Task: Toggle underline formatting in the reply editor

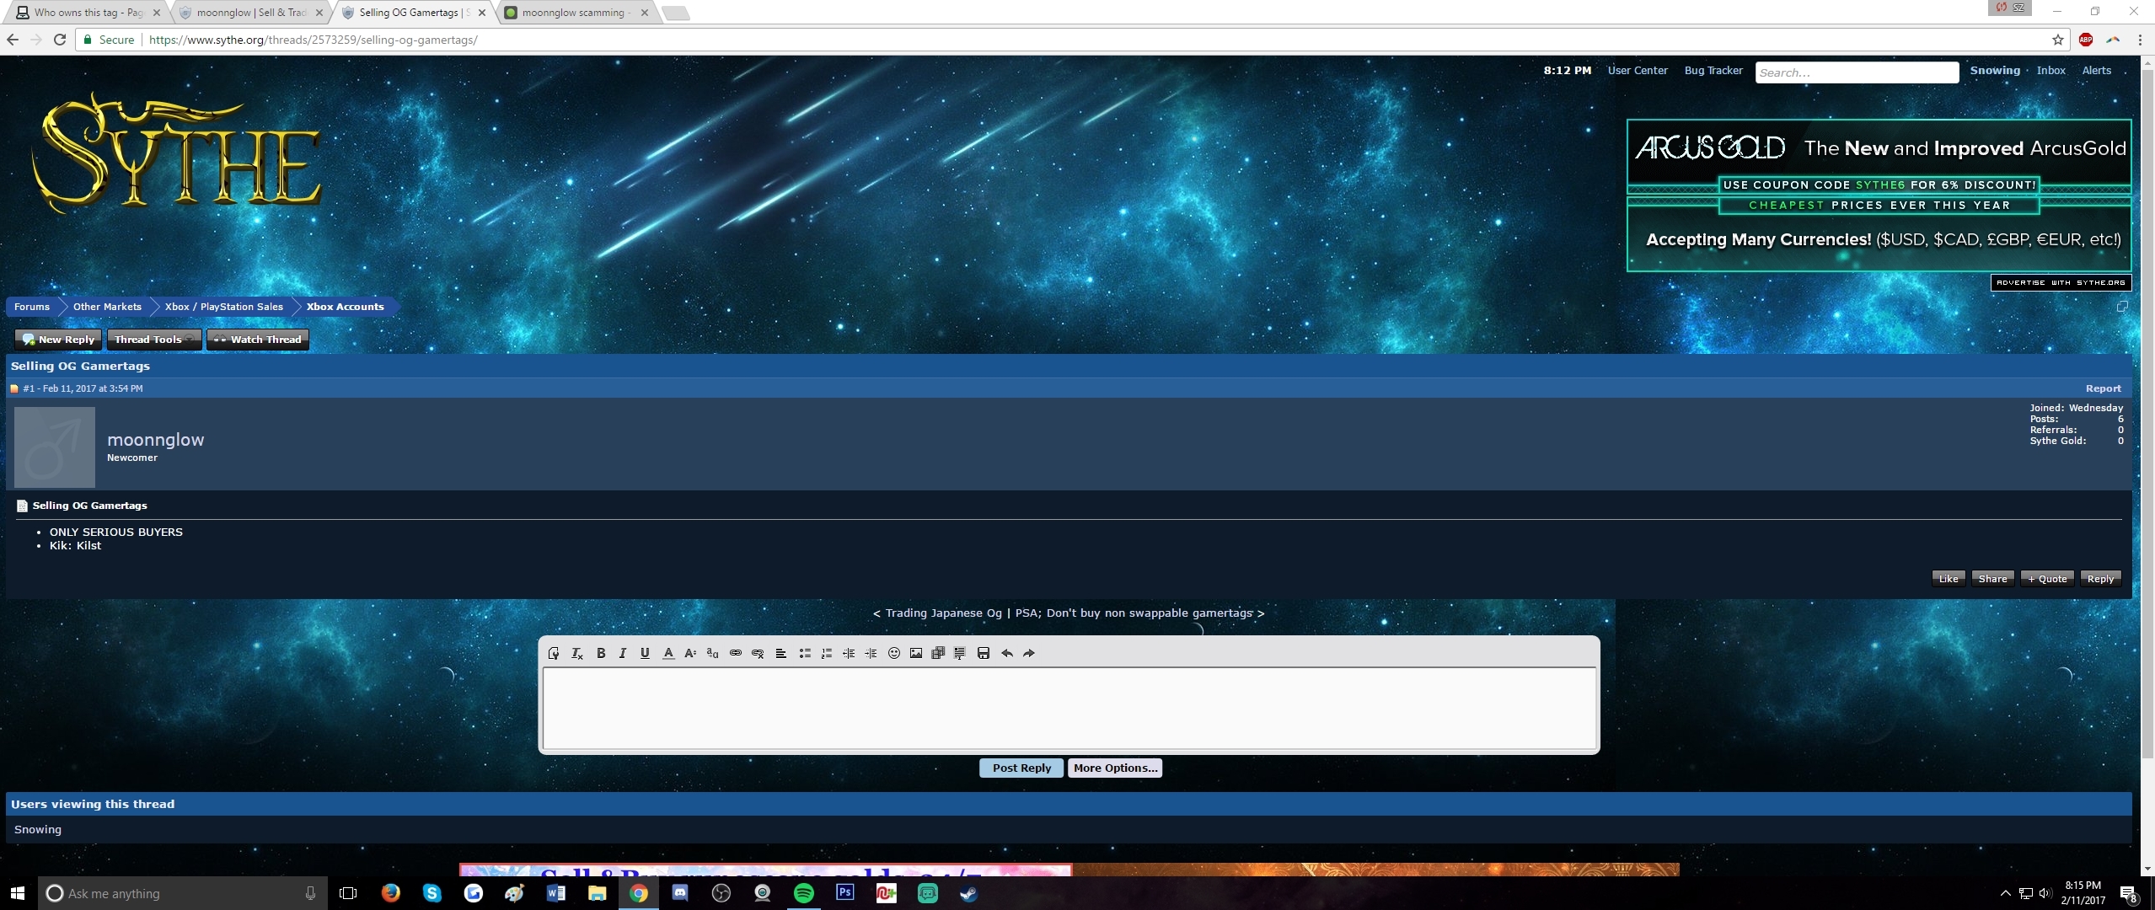Action: (645, 653)
